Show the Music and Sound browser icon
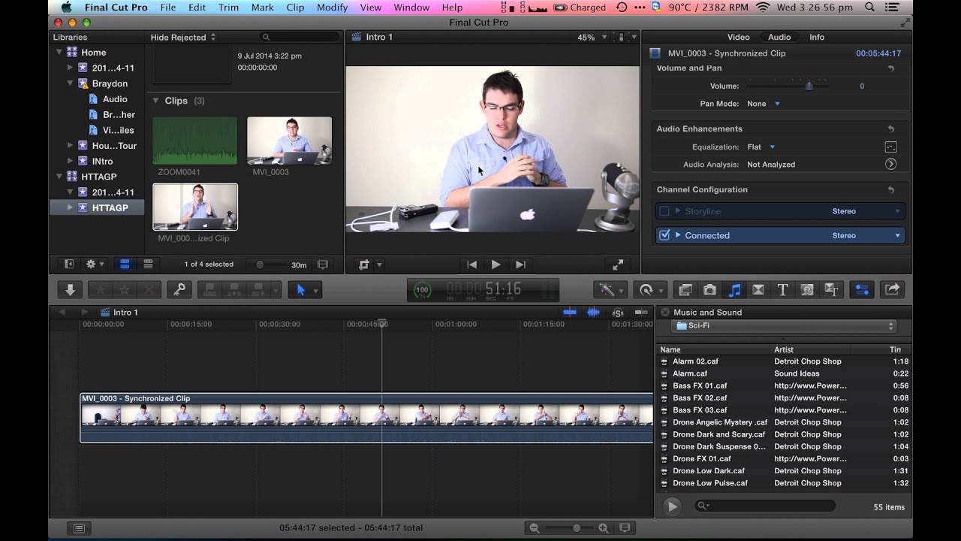 (734, 289)
